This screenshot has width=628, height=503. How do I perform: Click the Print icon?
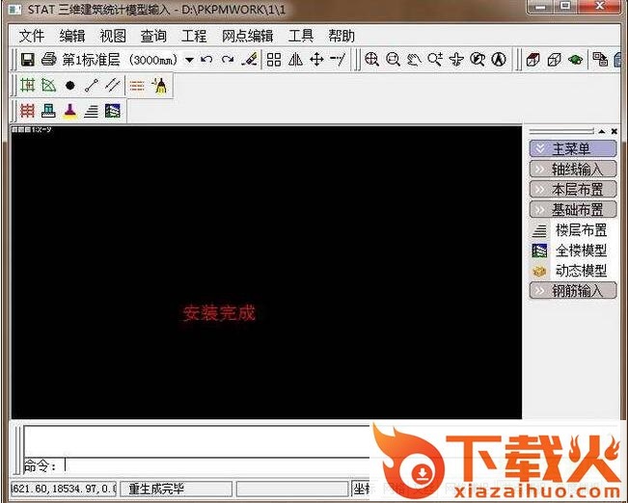tap(49, 60)
